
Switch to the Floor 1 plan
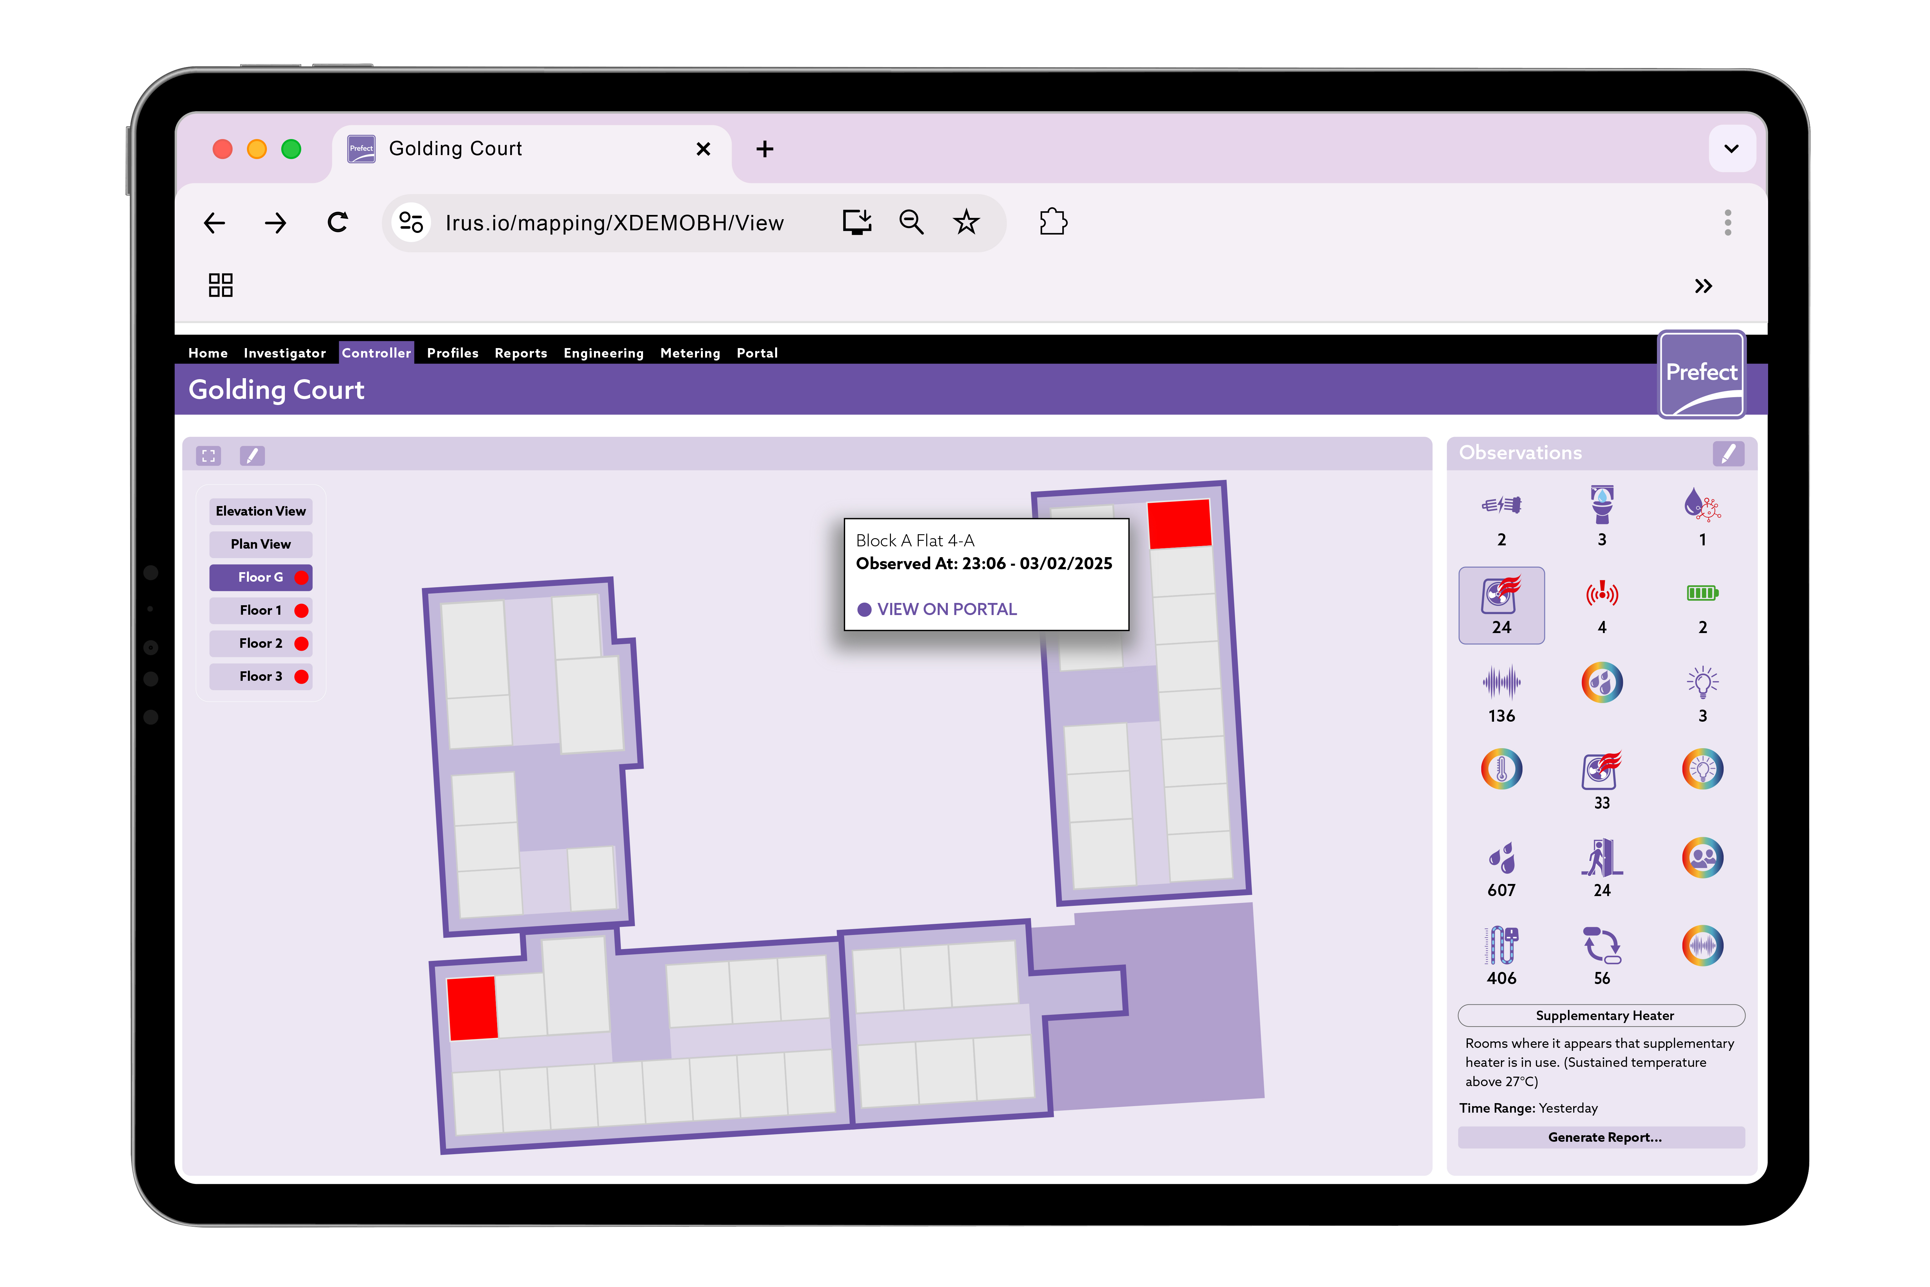[261, 611]
